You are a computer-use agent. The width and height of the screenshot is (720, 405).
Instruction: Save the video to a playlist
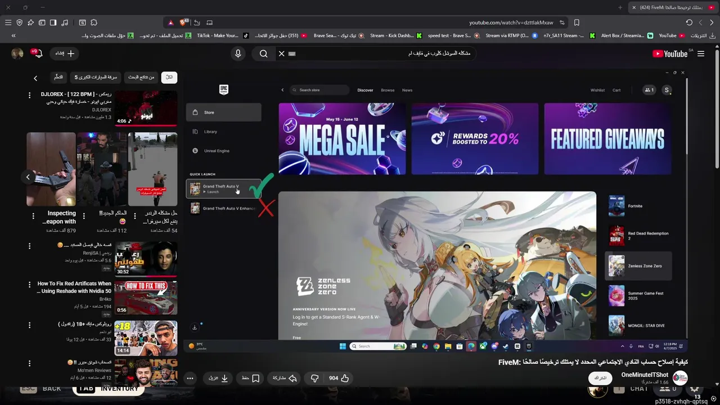250,378
